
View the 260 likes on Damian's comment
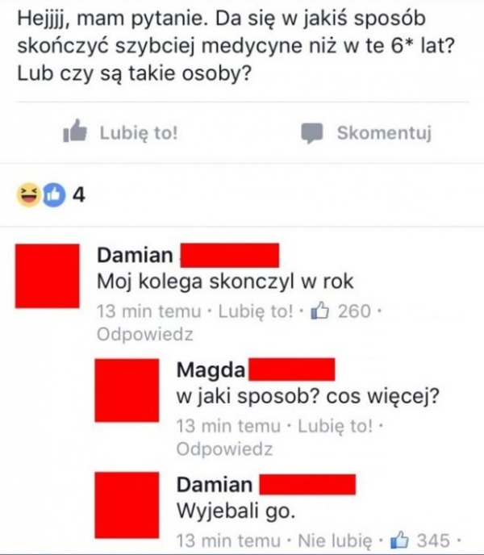click(353, 311)
